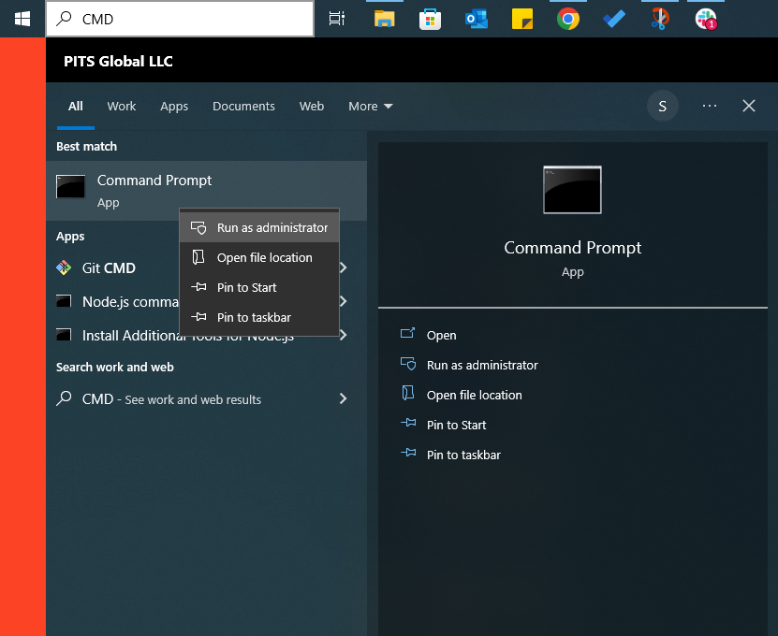Screen dimensions: 778x636
Task: Click the Node.js command prompt icon
Action: point(64,301)
